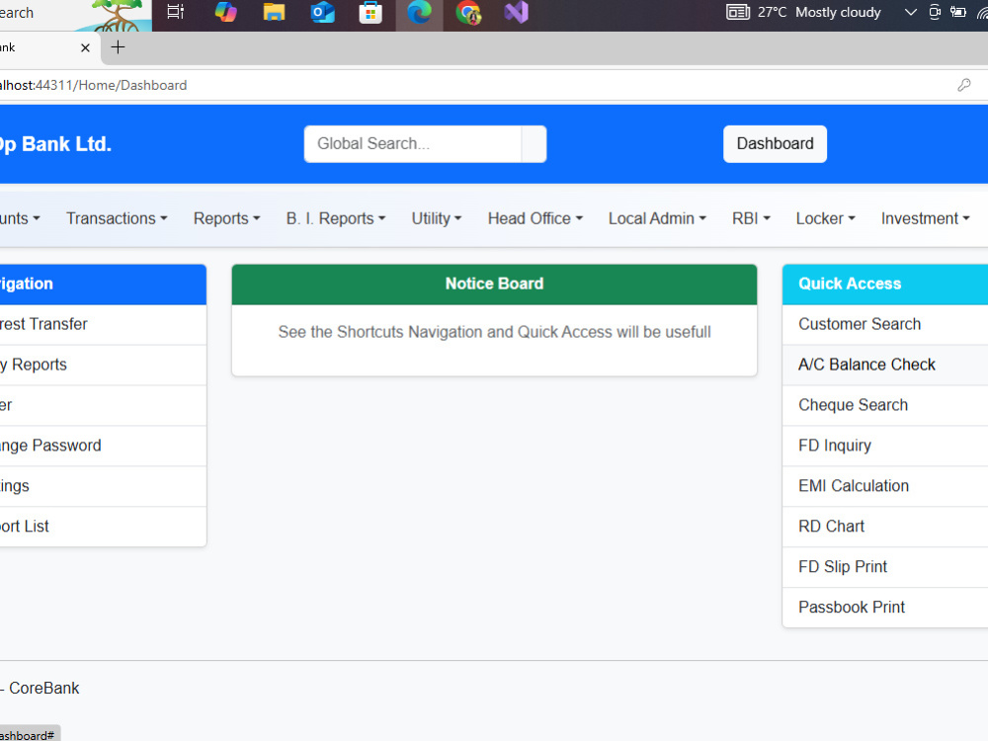The image size is (988, 741).
Task: Click the notice text about Shortcuts Navigation
Action: 495,332
